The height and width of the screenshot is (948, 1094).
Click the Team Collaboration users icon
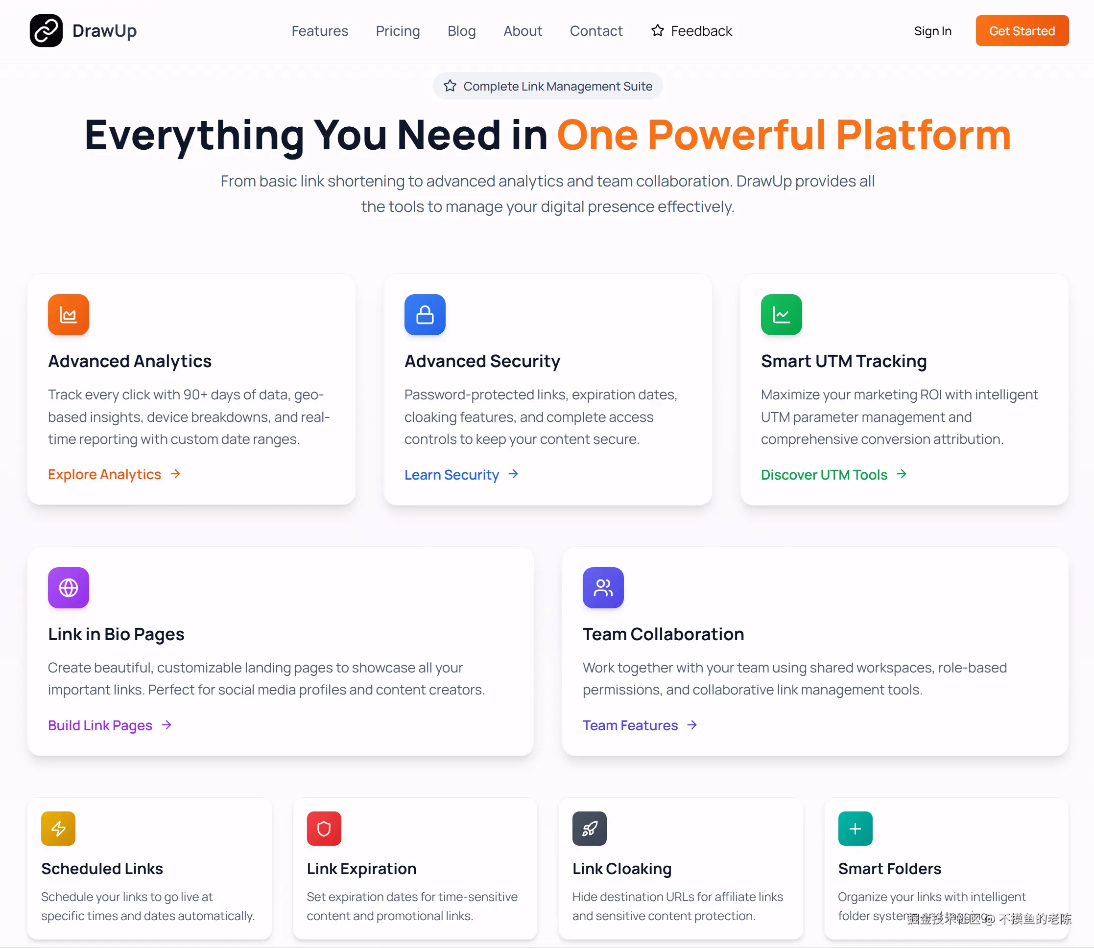pos(603,588)
